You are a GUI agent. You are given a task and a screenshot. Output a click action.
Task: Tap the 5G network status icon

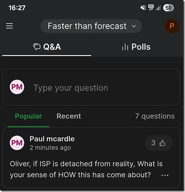pyautogui.click(x=151, y=7)
